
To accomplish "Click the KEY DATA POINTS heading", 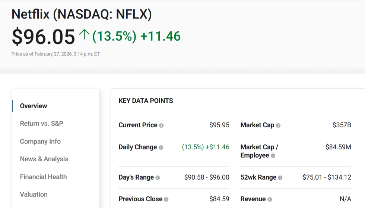I will 146,101.
